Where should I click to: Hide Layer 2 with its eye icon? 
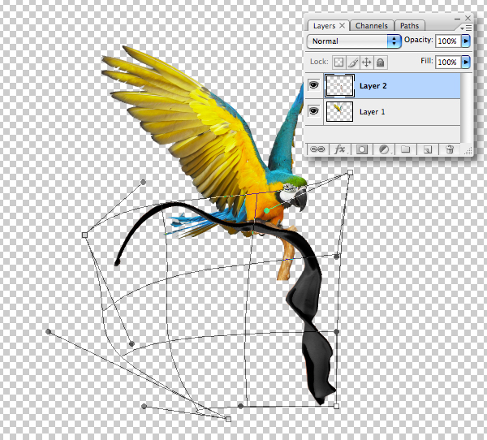pos(314,84)
